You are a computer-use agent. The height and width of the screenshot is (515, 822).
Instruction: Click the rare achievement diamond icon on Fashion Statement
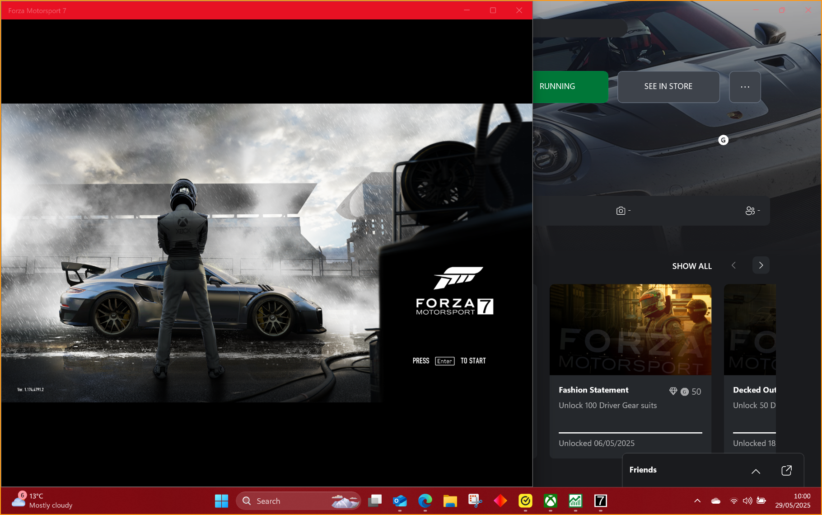(x=673, y=391)
